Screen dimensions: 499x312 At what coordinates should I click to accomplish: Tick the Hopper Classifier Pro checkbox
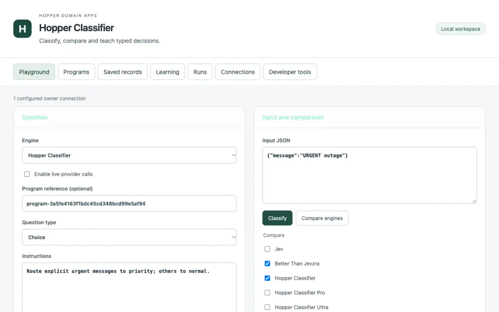(267, 293)
